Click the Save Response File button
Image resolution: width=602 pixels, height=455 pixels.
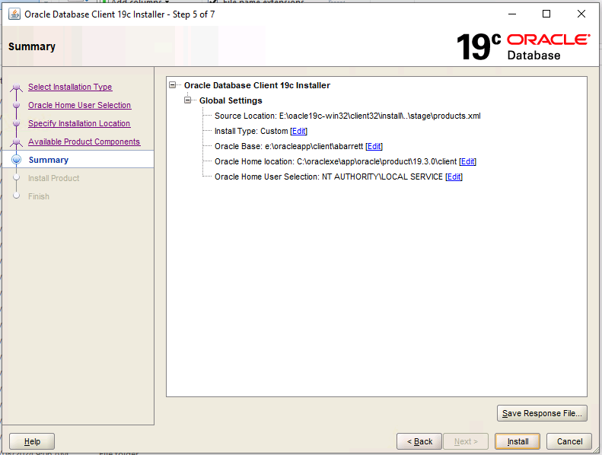point(542,413)
